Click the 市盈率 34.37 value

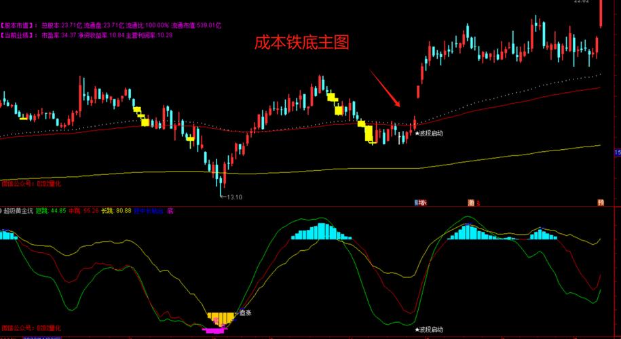point(59,35)
